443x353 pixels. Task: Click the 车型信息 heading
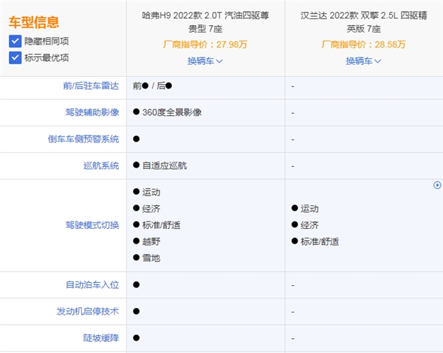[x=34, y=23]
